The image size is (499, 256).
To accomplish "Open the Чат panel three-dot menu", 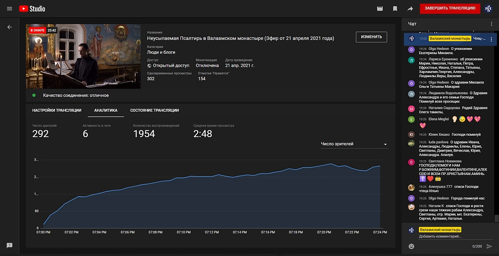I will point(491,24).
